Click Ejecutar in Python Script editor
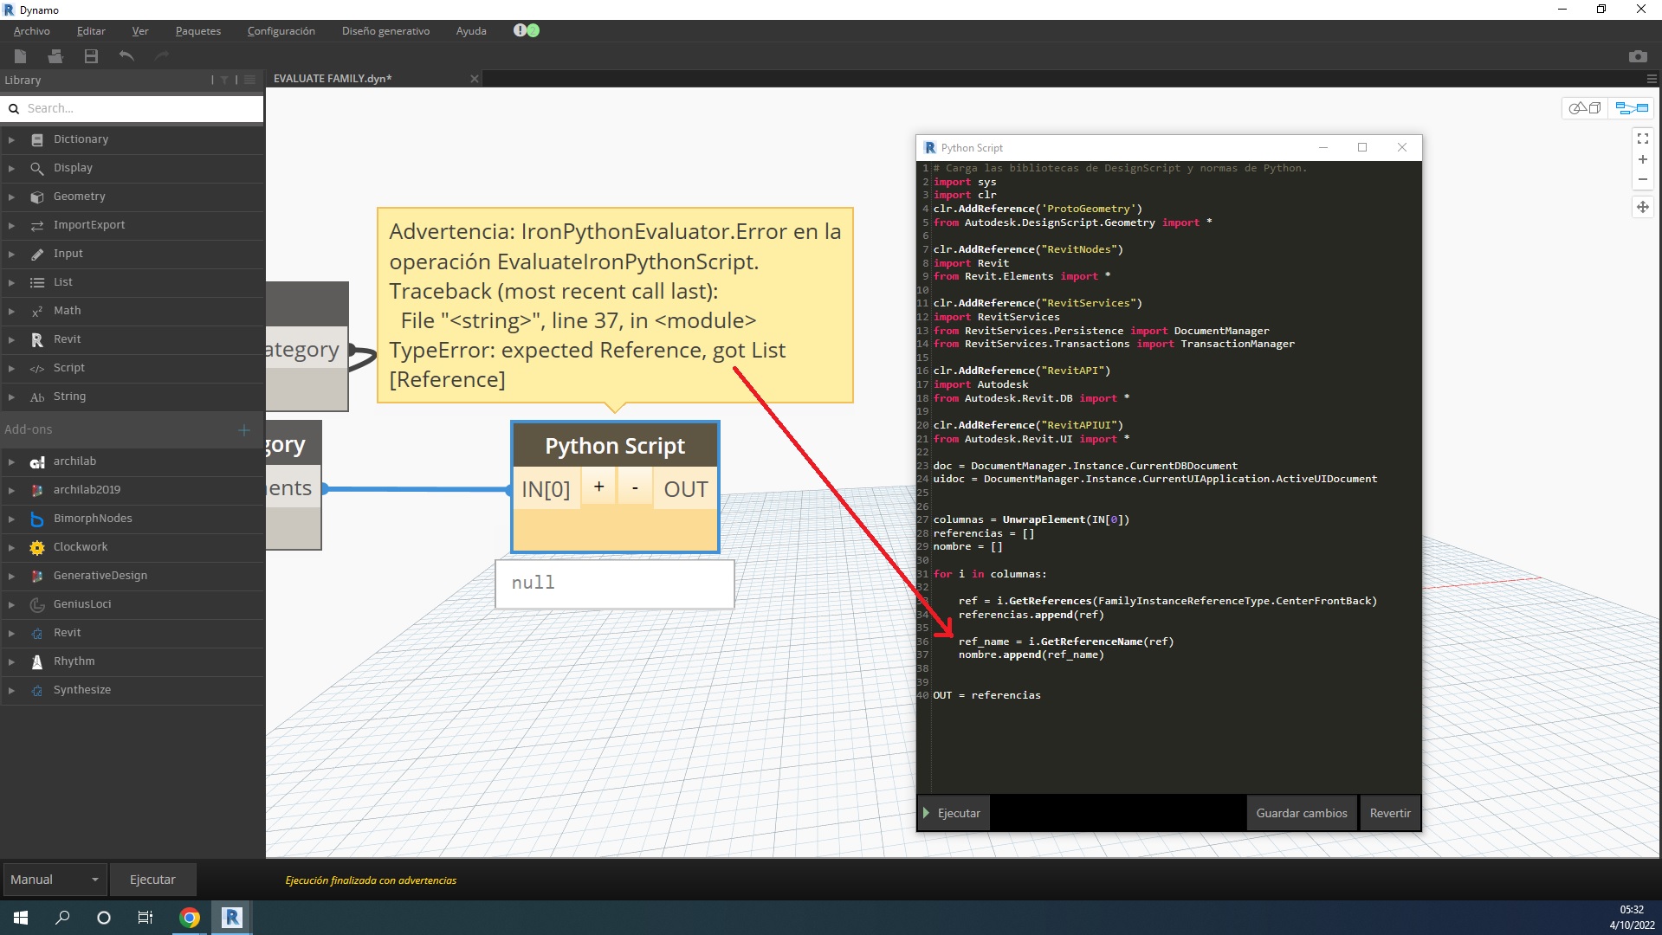 (954, 813)
